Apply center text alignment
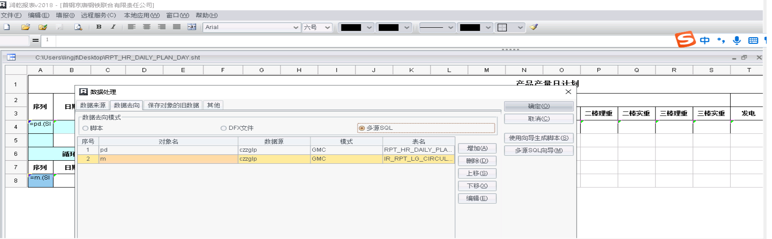This screenshot has width=772, height=239. (147, 27)
